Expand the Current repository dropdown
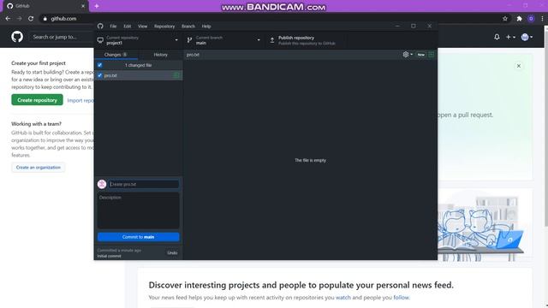Screen dimensions: 548x308 [139, 40]
